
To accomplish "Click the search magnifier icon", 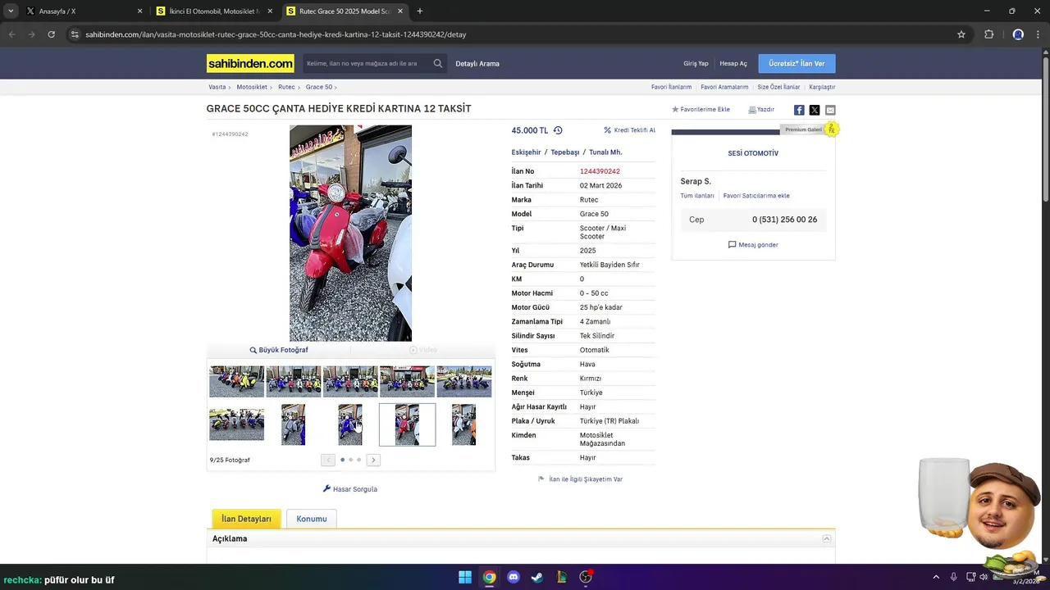I will pyautogui.click(x=438, y=63).
